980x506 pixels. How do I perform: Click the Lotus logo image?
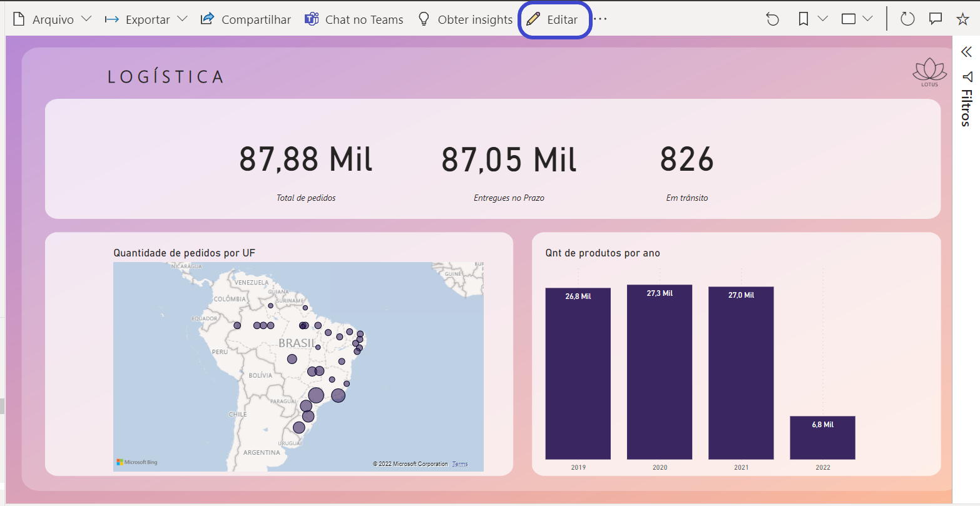tap(929, 73)
